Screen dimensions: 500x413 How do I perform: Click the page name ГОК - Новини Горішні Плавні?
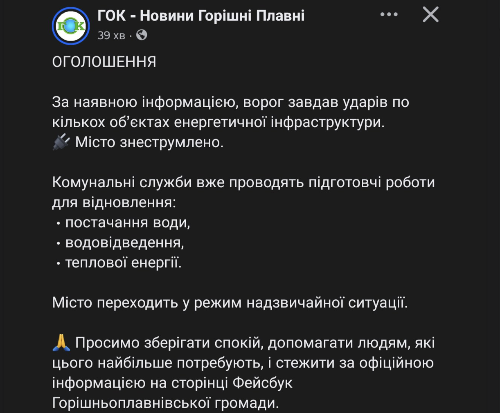tap(201, 16)
